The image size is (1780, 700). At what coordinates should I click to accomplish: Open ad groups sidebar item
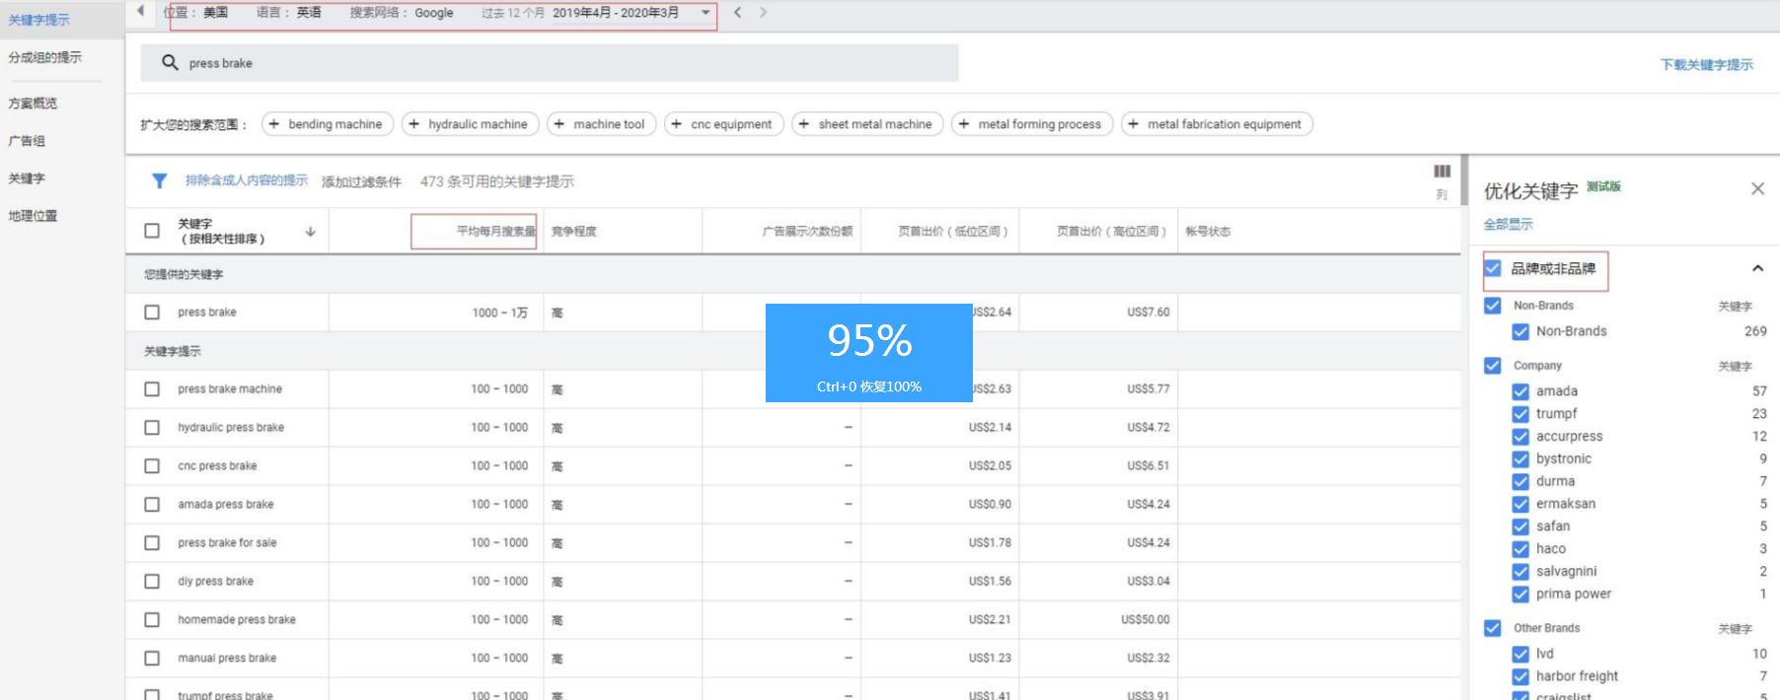[x=27, y=140]
